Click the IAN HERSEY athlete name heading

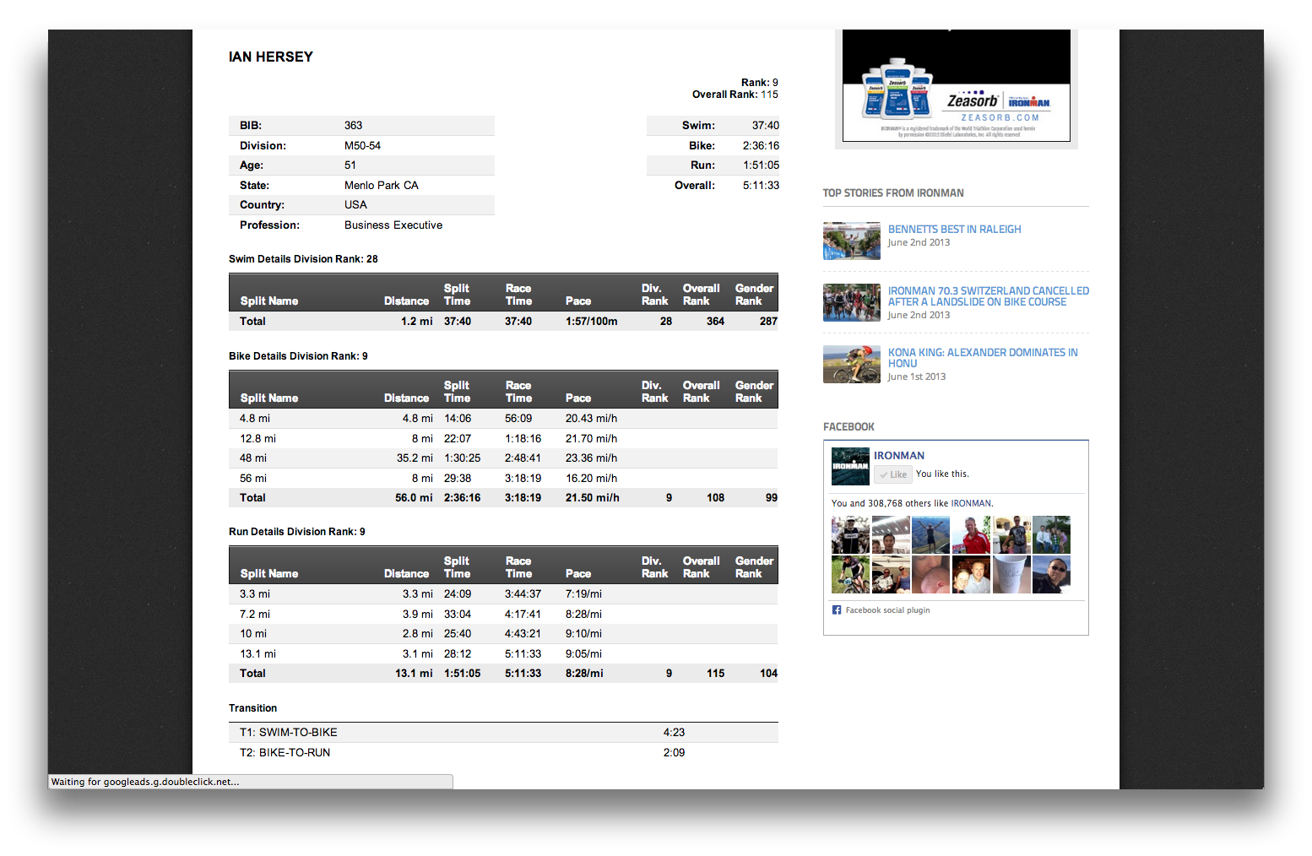tap(271, 57)
